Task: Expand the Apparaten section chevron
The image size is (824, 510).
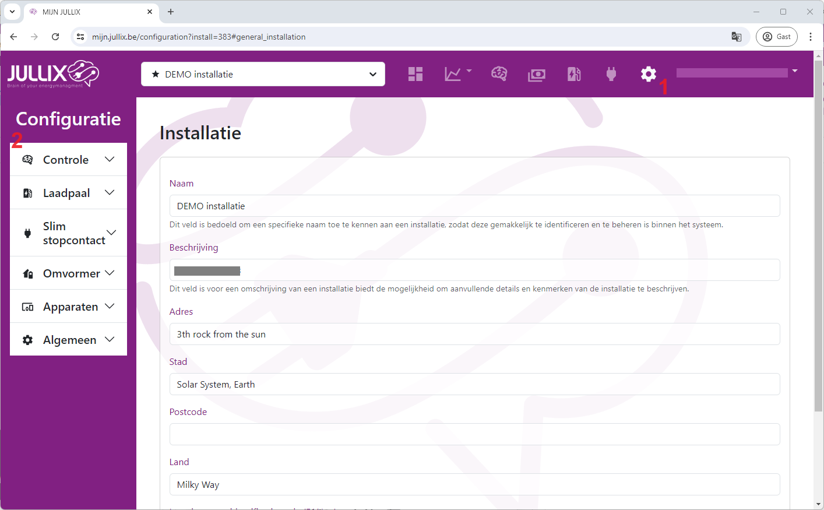Action: click(x=110, y=306)
